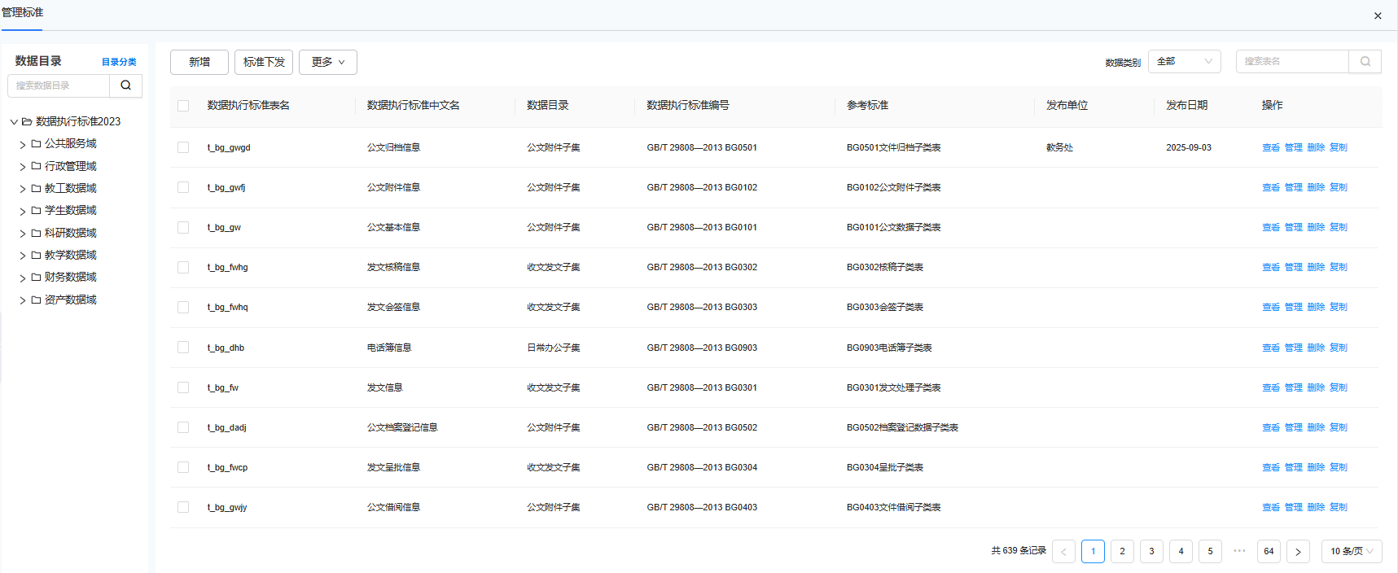Expand the 公共服务域 tree node
The image size is (1398, 573).
[x=23, y=144]
